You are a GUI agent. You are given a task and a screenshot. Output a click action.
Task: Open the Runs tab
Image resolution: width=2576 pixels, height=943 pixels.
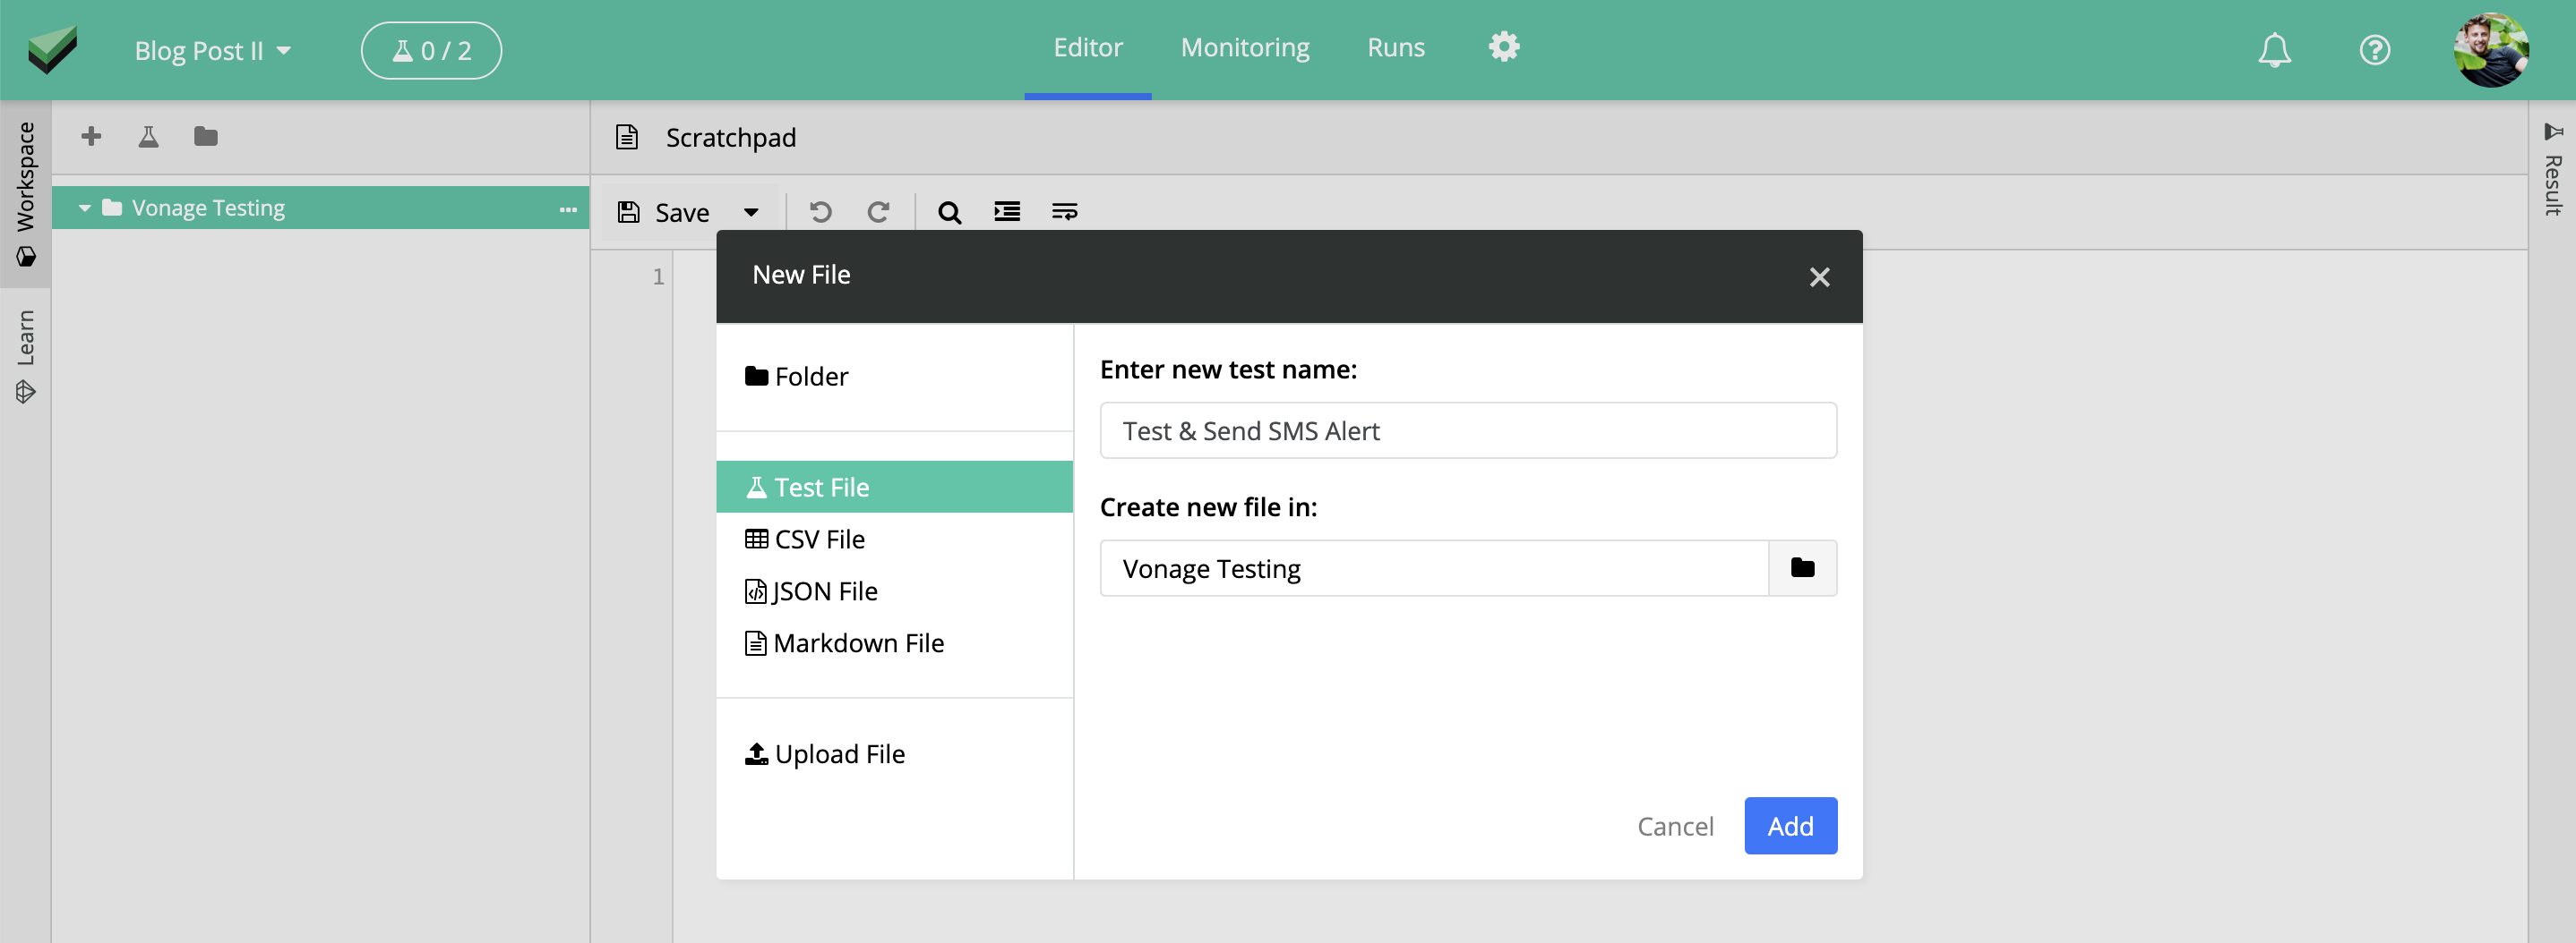point(1395,47)
